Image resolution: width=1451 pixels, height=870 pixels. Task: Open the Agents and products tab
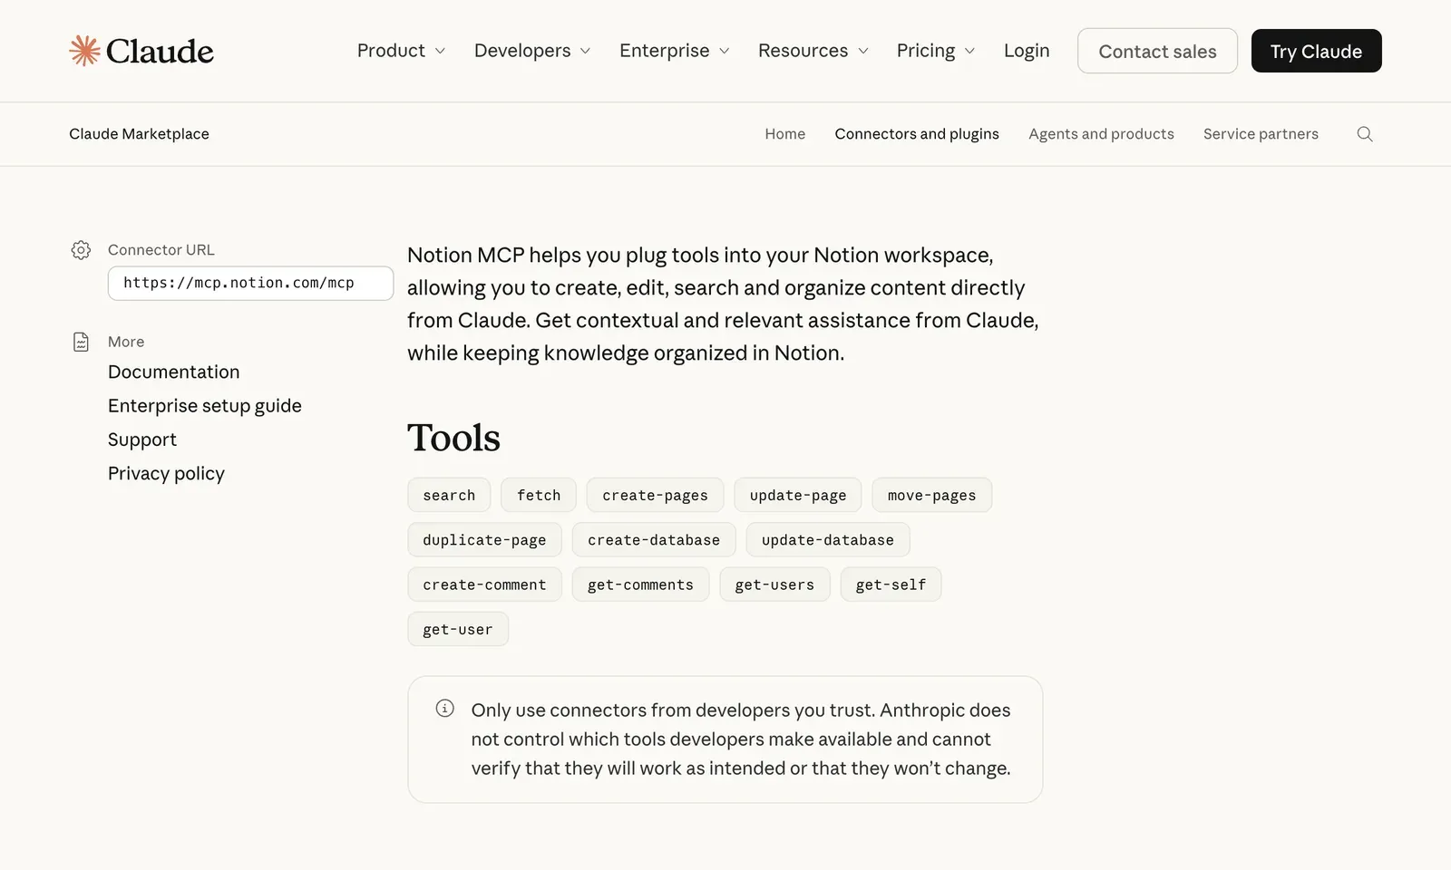[x=1101, y=134]
